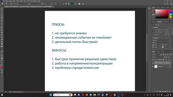Switch to the Channels tab
The width and height of the screenshot is (173, 97).
pyautogui.click(x=158, y=51)
